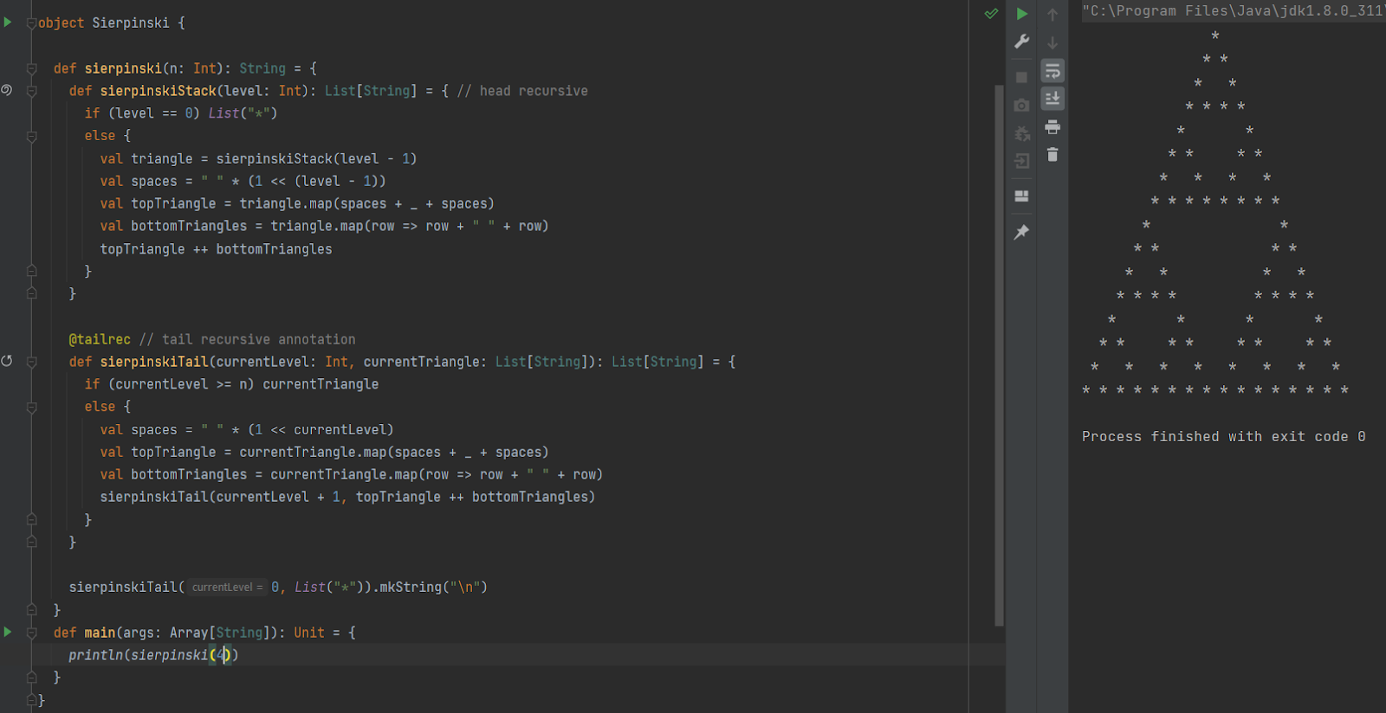Viewport: 1386px width, 713px height.
Task: Click the Stop process square icon
Action: click(x=1022, y=77)
